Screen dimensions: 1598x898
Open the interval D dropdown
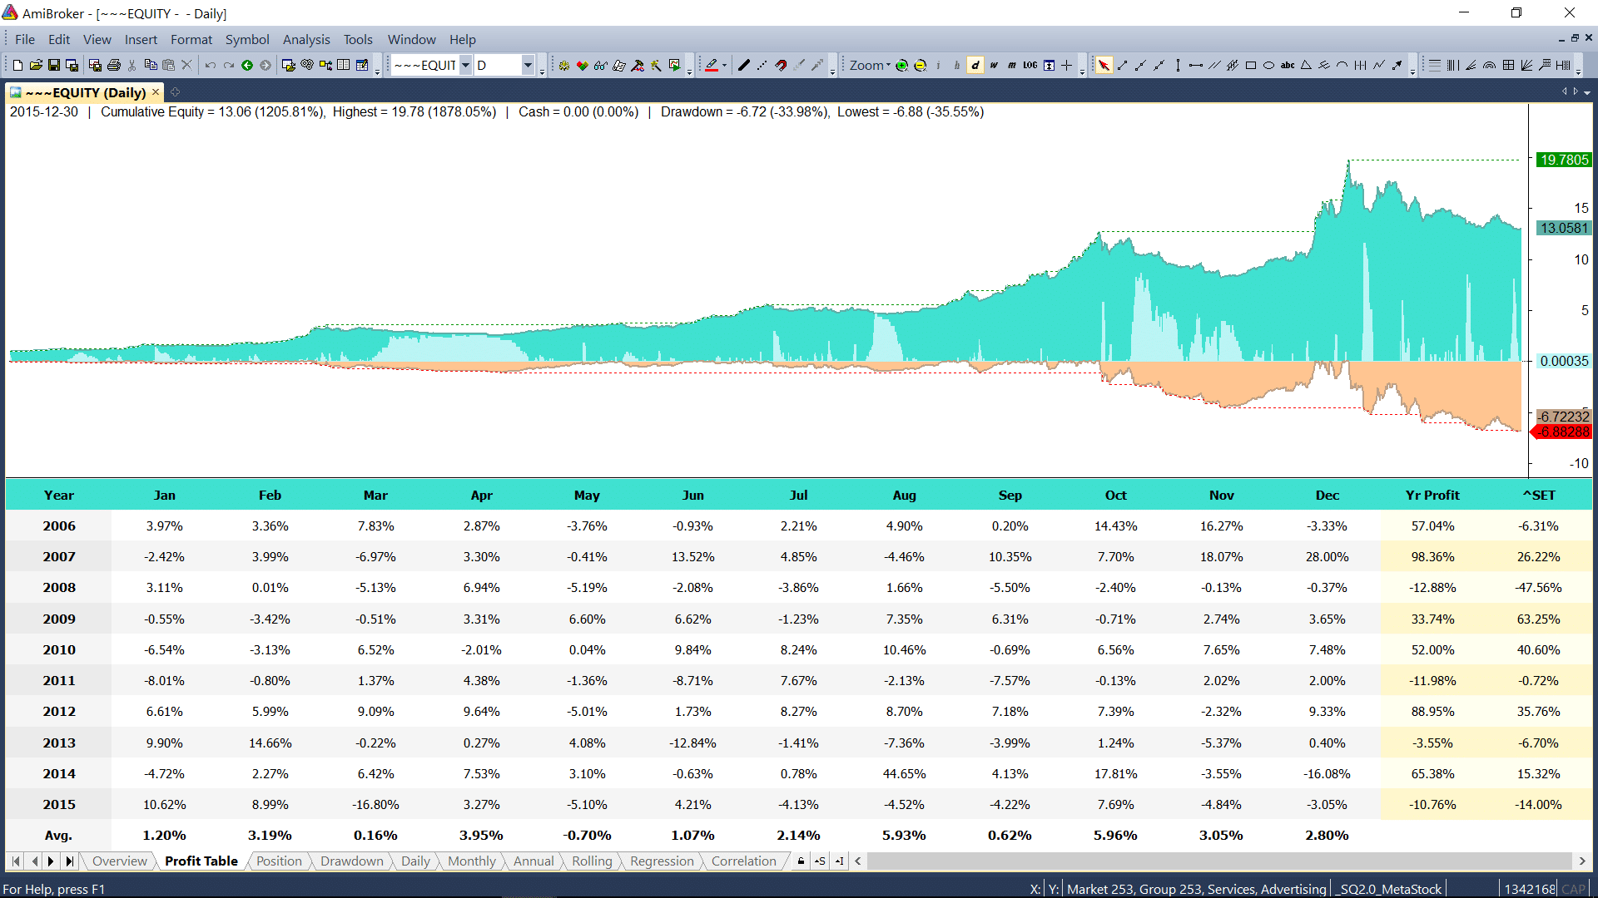point(528,66)
